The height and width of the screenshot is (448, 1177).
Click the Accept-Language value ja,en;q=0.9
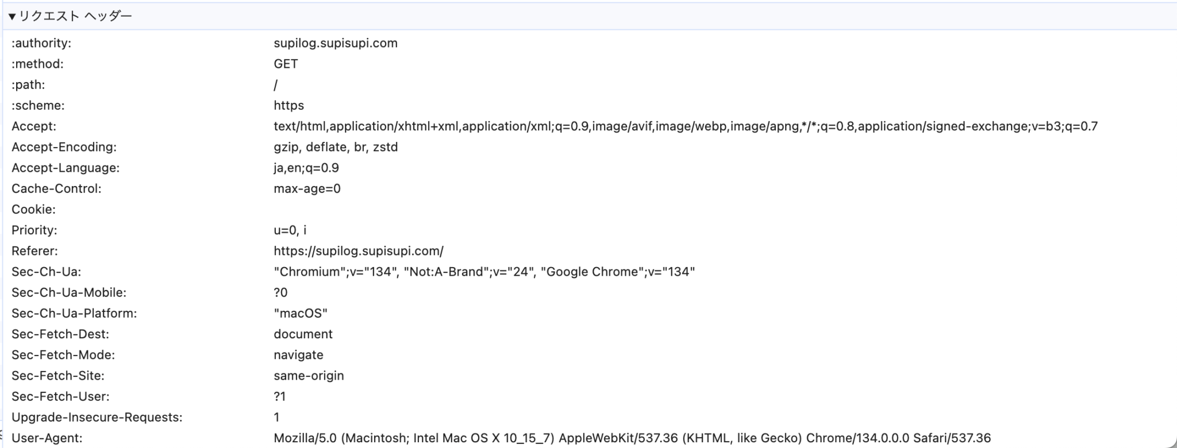tap(306, 168)
